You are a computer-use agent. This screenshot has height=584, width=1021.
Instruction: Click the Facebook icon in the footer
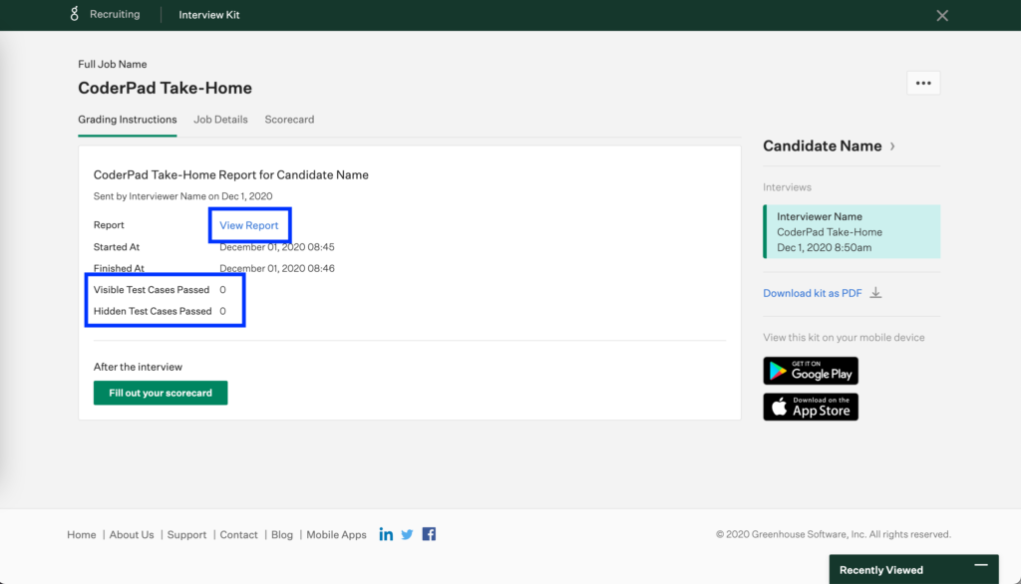(428, 533)
